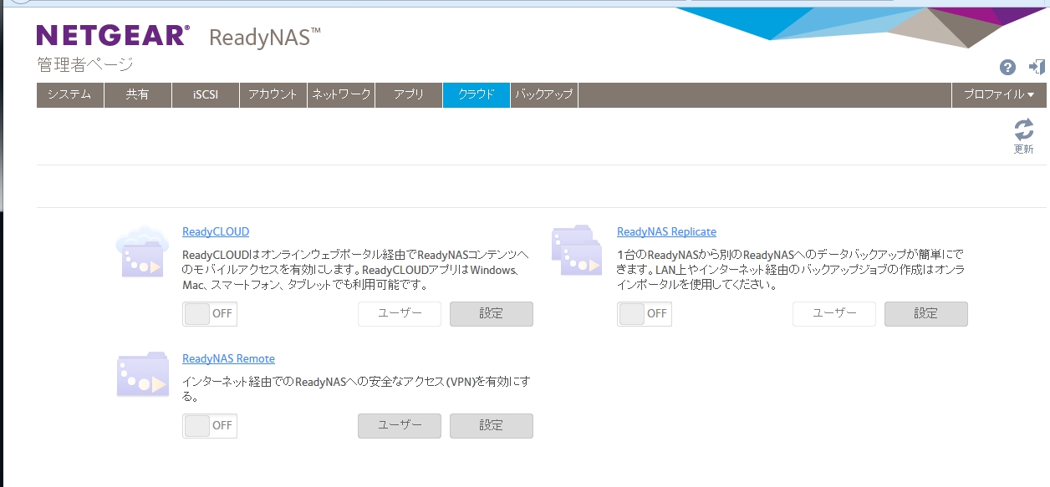
Task: Open the プロファイル dropdown menu
Action: point(999,95)
